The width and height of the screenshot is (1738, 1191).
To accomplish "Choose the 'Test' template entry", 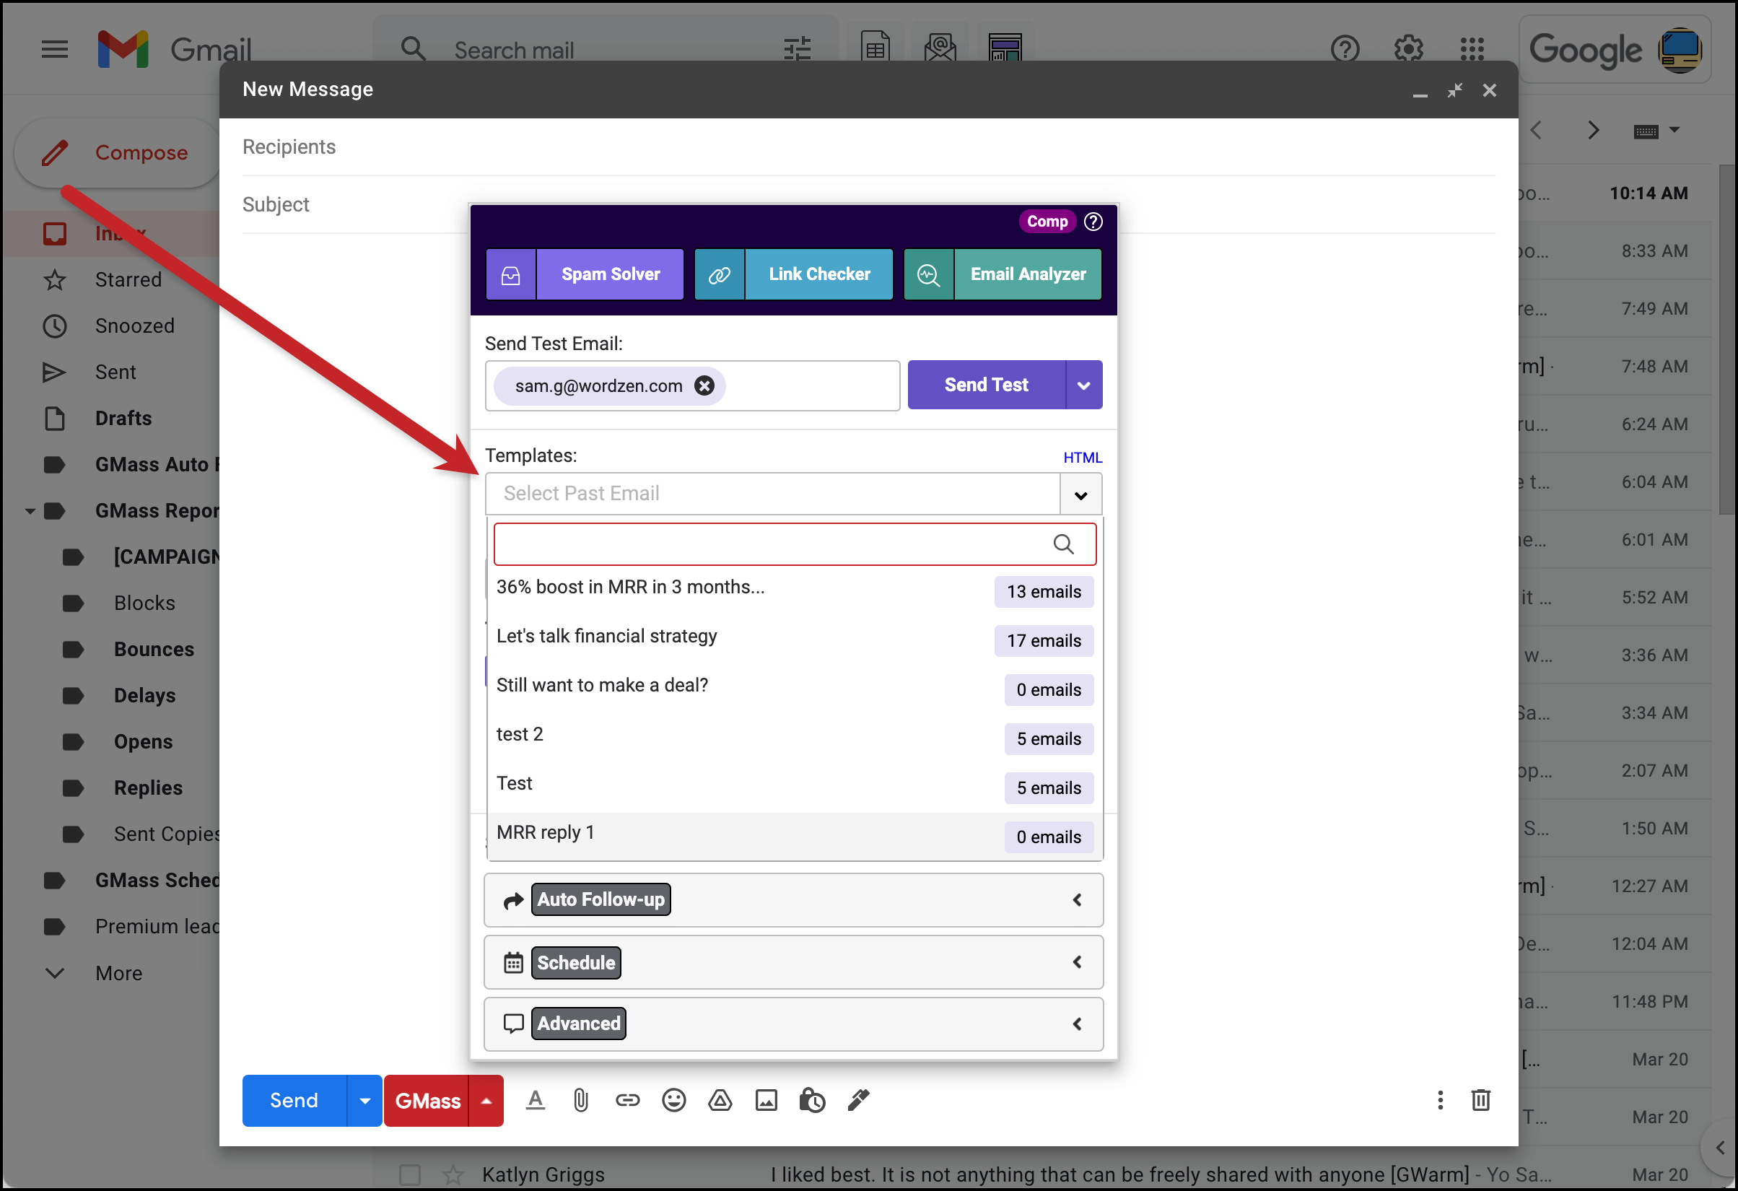I will 795,787.
